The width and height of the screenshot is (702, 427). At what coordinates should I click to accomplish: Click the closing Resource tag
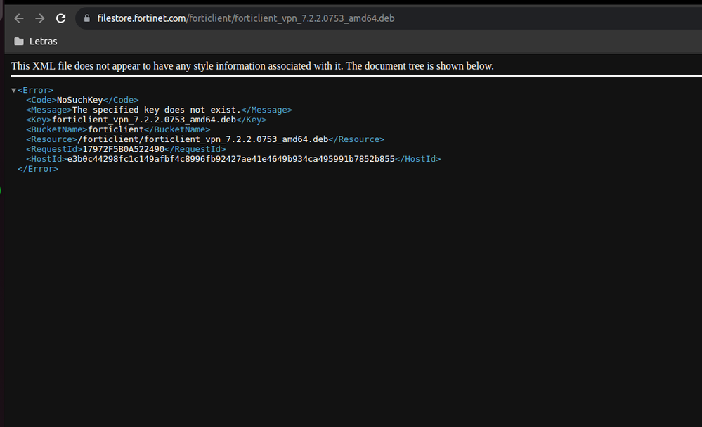coord(356,140)
